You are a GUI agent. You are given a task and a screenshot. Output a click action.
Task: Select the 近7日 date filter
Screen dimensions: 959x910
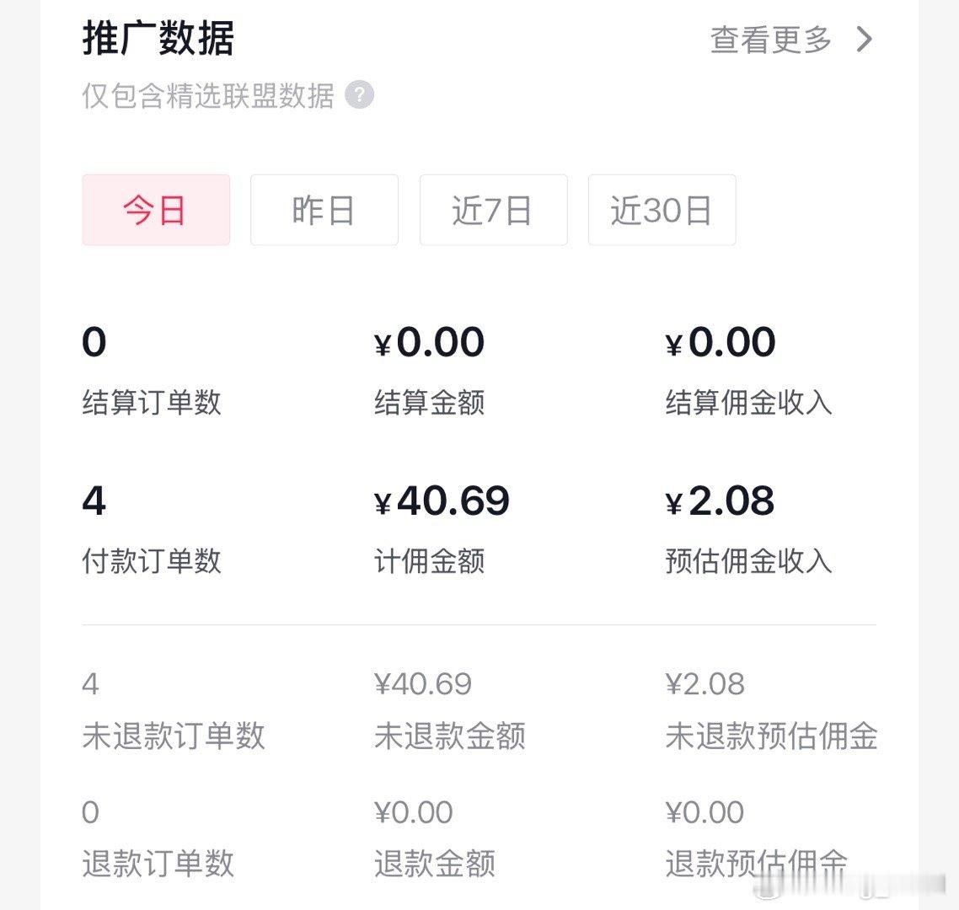[x=494, y=210]
